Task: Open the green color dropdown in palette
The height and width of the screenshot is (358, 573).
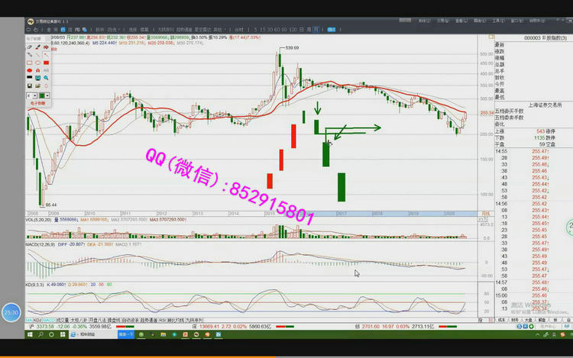Action: 47,95
